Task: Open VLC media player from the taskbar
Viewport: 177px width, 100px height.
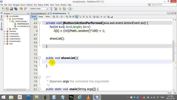Action: click(x=88, y=97)
